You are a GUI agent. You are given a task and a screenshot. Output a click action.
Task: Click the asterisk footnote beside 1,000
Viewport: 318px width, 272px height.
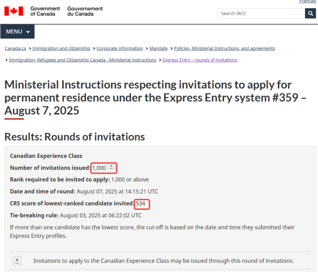[111, 168]
